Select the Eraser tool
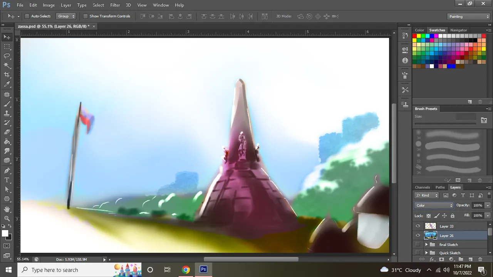493x277 pixels. 7,132
